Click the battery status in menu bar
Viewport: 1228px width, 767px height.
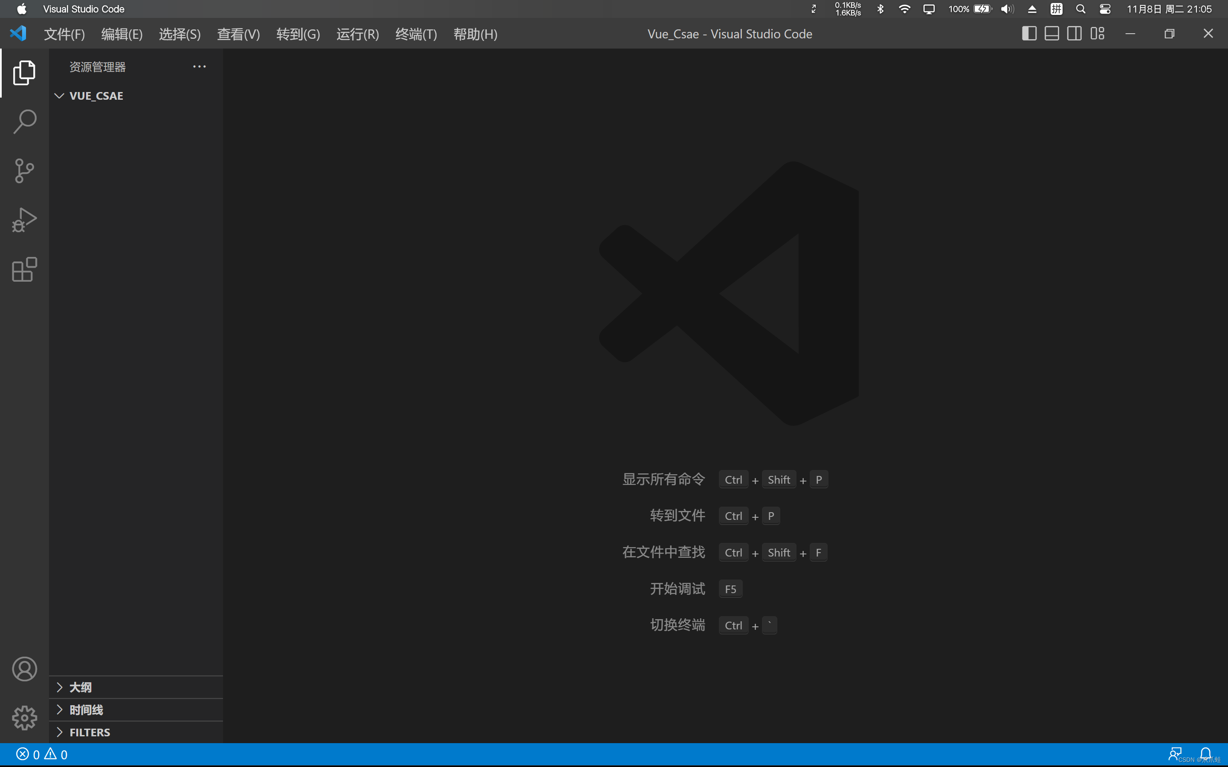970,9
